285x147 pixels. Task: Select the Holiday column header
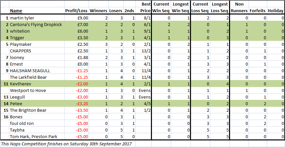coord(275,11)
